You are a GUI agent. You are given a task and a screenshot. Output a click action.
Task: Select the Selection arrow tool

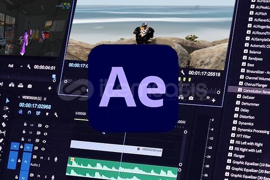pos(7,100)
